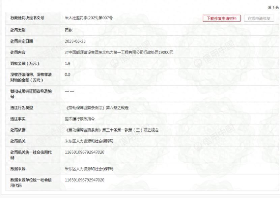The height and width of the screenshot is (198, 280).
Task: Click the —— value for 暂扣或吊销证照
Action: (69, 91)
